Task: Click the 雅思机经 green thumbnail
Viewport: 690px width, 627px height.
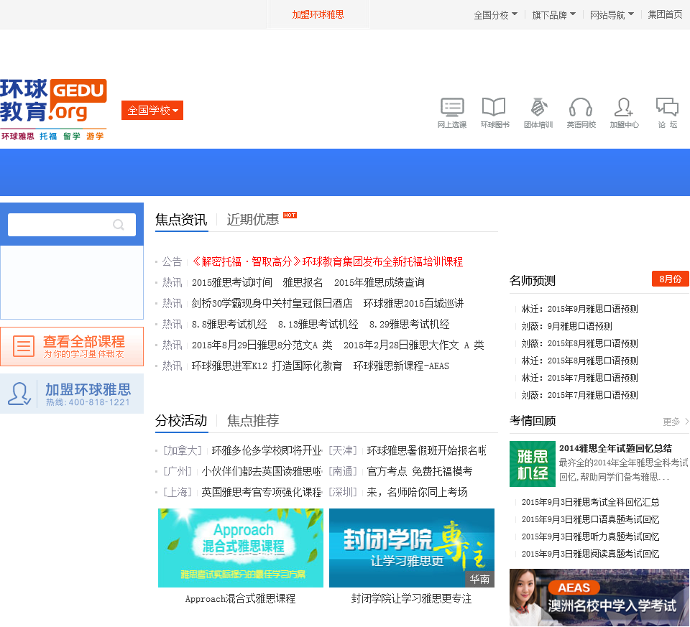Action: [x=532, y=464]
